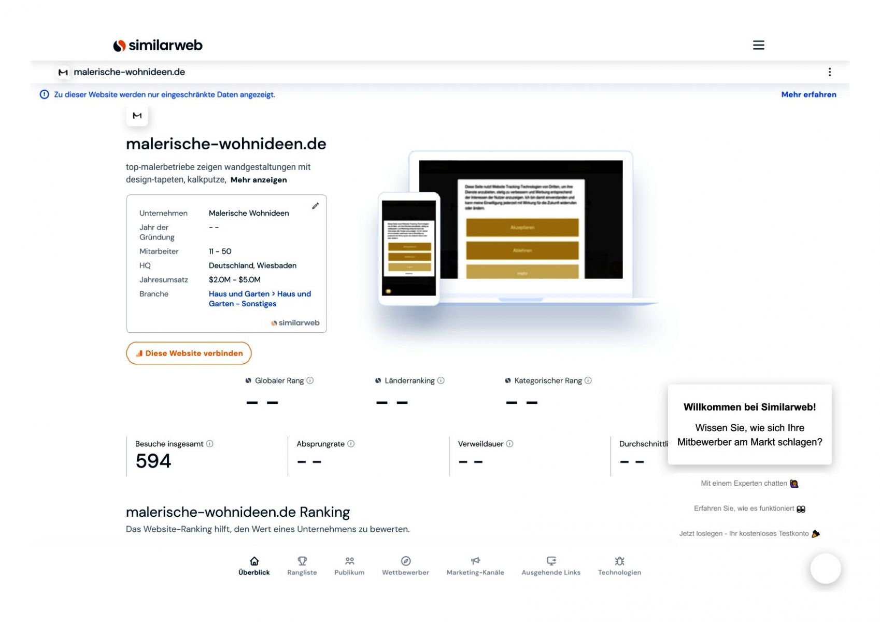Go to Überblick tab

254,566
